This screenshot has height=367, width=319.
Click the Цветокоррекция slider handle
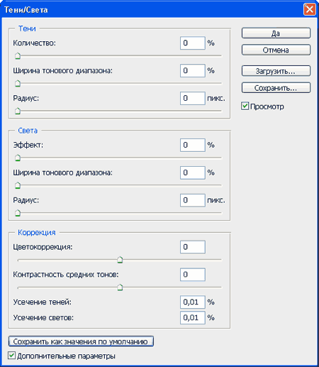tap(120, 260)
